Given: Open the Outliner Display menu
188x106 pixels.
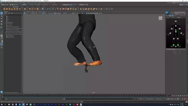Looking at the screenshot, I should coord(6,13).
